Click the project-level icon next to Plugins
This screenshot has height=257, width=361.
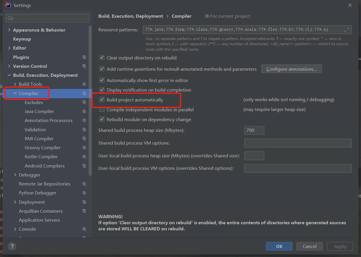click(84, 57)
